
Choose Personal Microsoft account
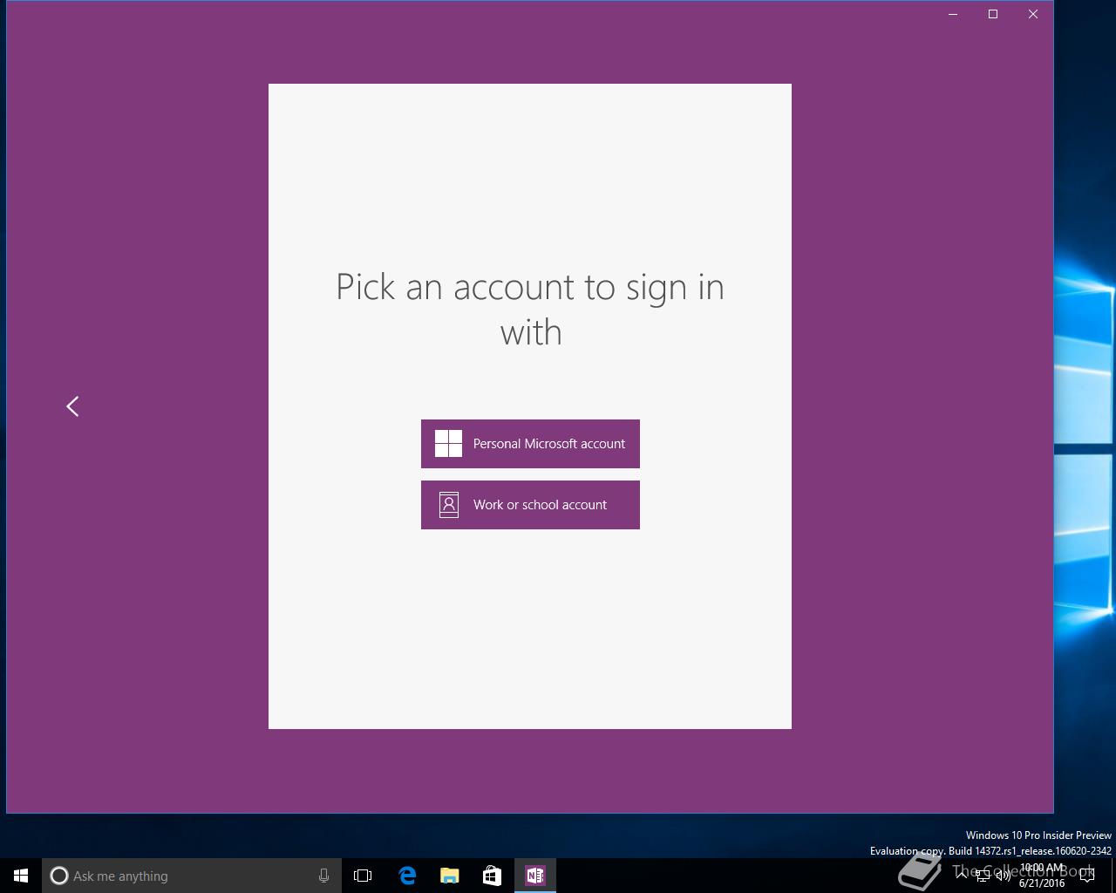[x=530, y=444]
